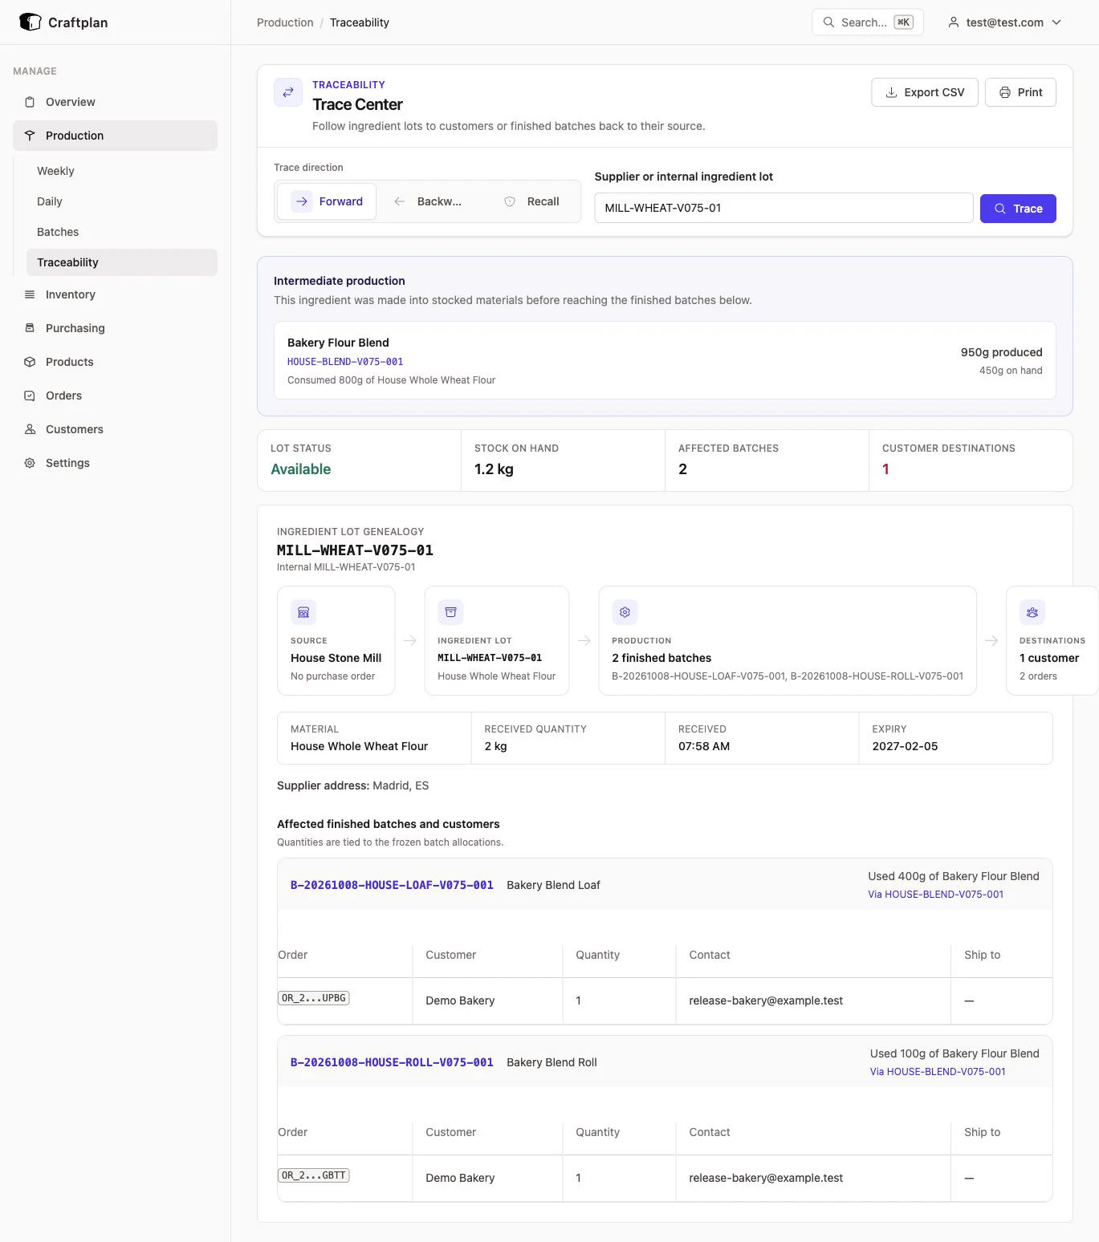Click Via HOUSE-BLEND-V075-001 link under Used 400g
The image size is (1099, 1242).
(936, 895)
